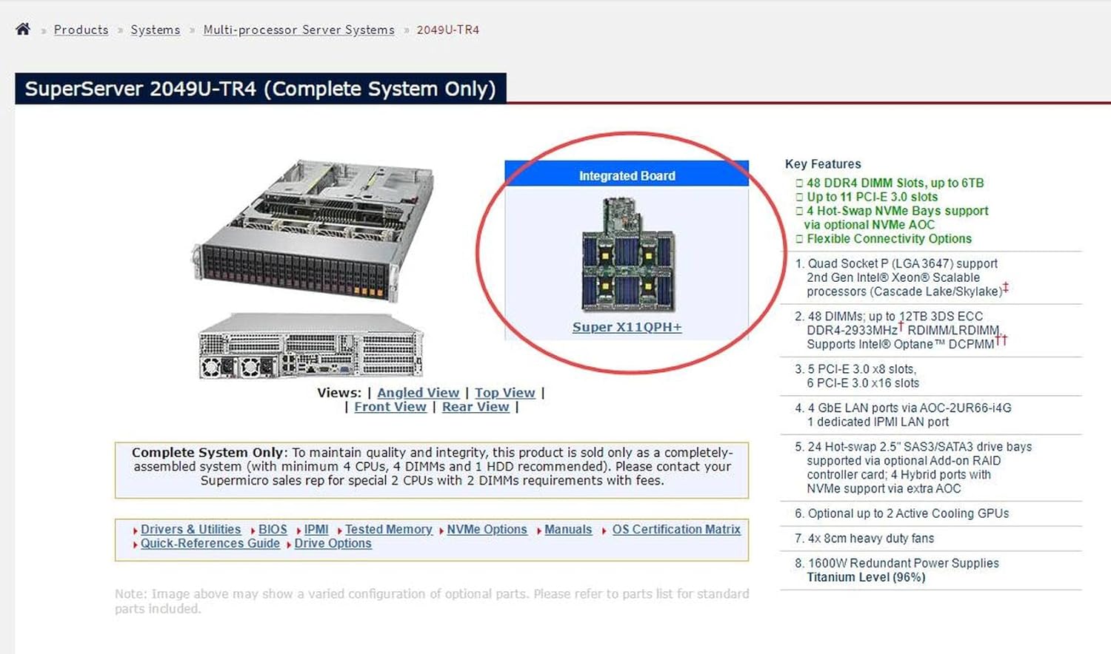1111x654 pixels.
Task: Show the Angled View
Action: (418, 393)
